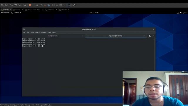The width and height of the screenshot is (188, 106).
Task: Open the dropdown arrow beside the pause button
Action: [x=32, y=5]
